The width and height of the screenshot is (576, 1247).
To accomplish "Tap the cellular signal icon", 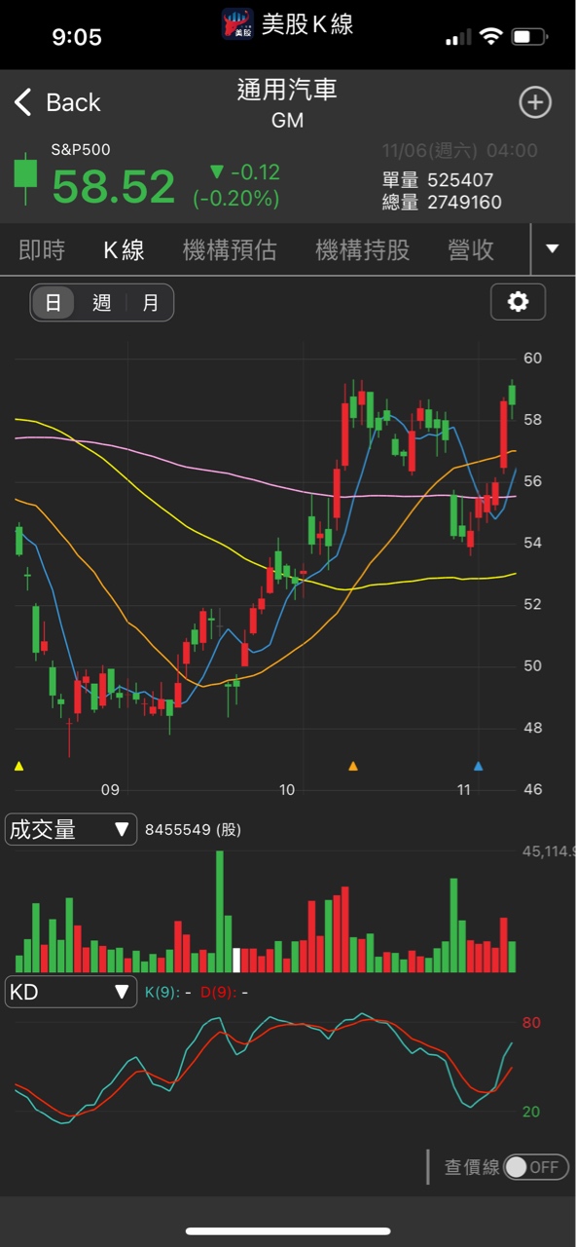I will 457,38.
